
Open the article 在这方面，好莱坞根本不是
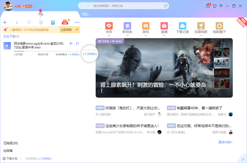tap(204, 126)
